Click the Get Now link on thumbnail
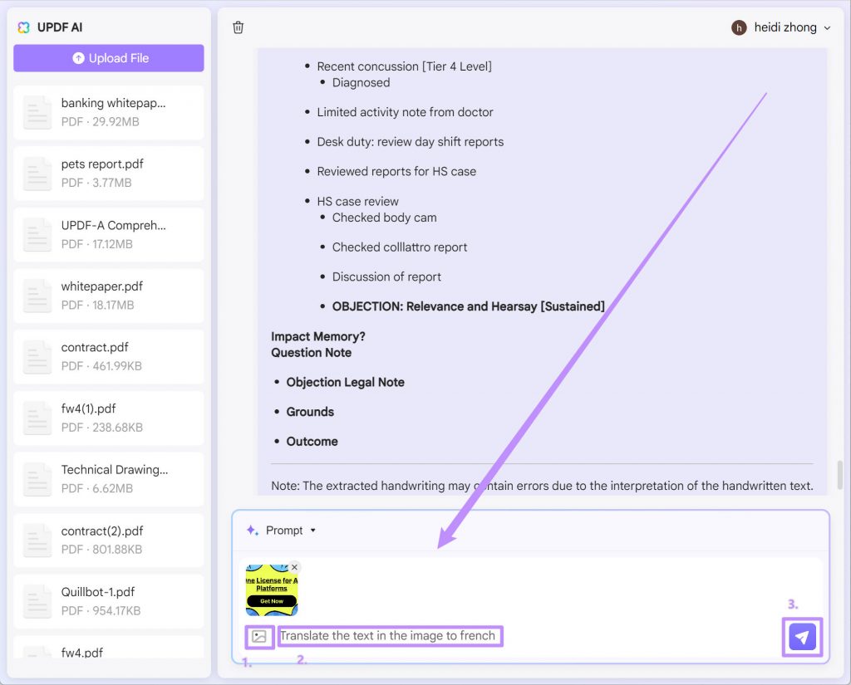 tap(271, 601)
